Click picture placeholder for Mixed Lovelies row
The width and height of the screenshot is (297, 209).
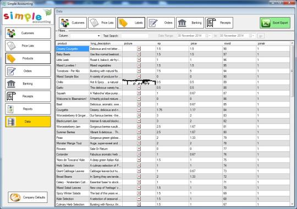pos(139,65)
